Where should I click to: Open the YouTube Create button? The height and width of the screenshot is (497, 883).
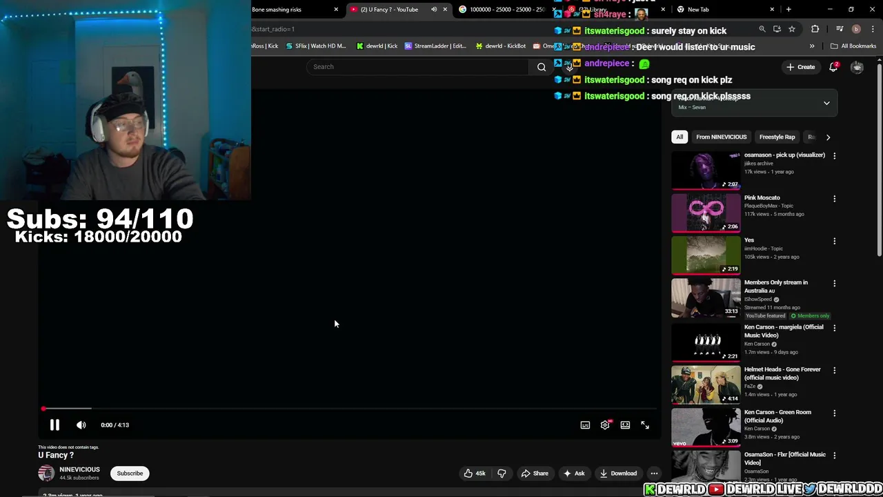pyautogui.click(x=800, y=67)
